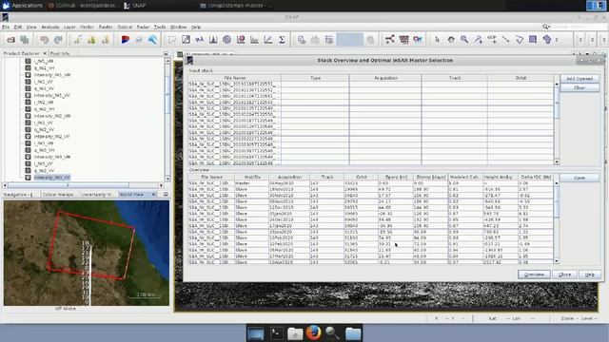This screenshot has width=609, height=342.
Task: Open the Radar menu
Action: click(x=143, y=28)
